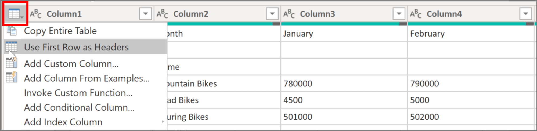
Task: Click Column2 ABC data type icon
Action: [162, 14]
